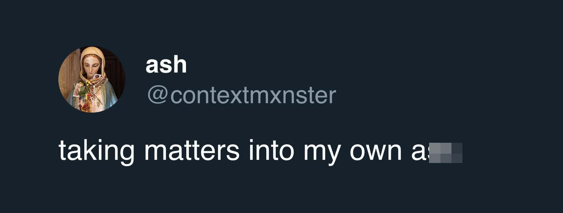This screenshot has height=213, width=563.
Task: Click the pixelated censored part of the tweet
Action: click(446, 153)
